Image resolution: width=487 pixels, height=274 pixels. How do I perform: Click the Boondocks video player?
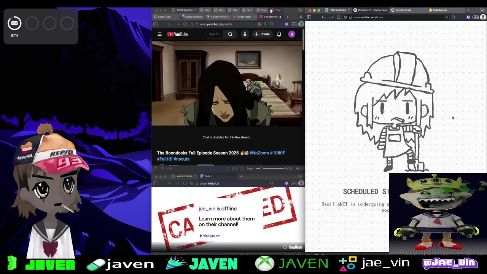pyautogui.click(x=226, y=83)
